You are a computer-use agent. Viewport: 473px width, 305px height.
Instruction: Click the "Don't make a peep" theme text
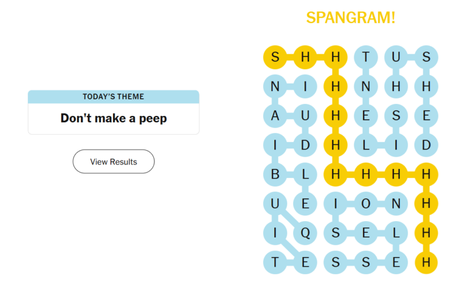click(114, 118)
